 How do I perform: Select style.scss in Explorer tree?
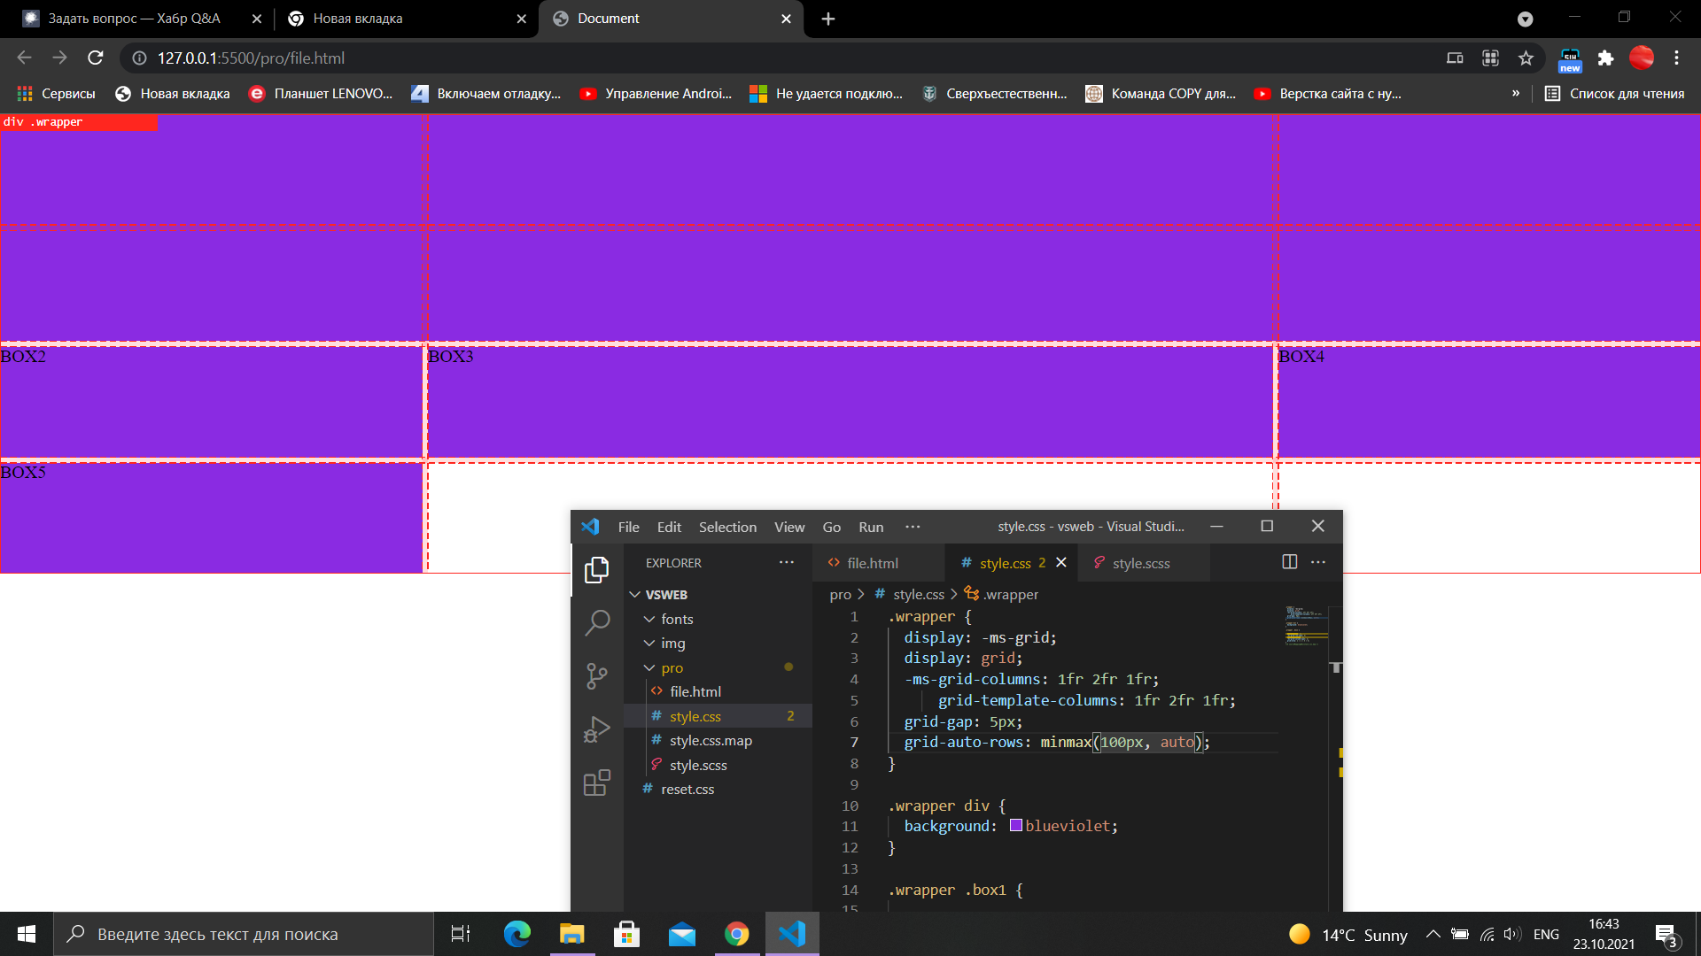click(x=698, y=765)
